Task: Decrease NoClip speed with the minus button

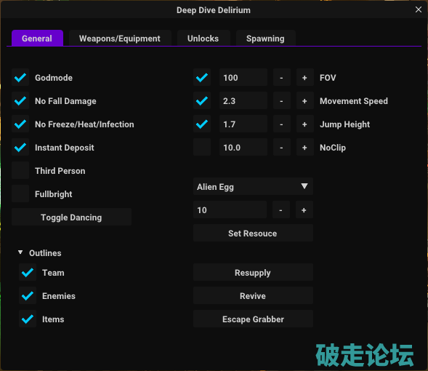Action: tap(282, 147)
